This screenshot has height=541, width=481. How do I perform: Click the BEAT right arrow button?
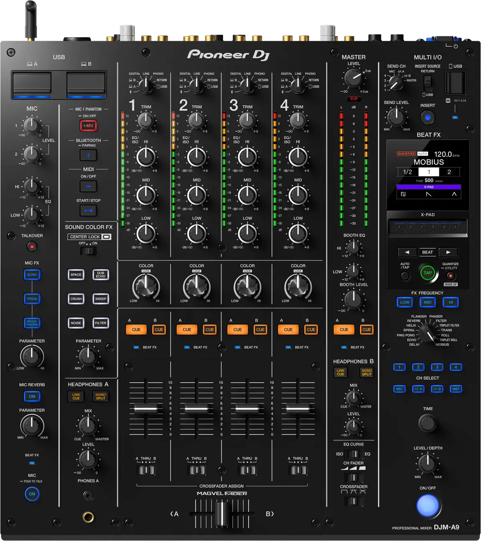[x=448, y=252]
